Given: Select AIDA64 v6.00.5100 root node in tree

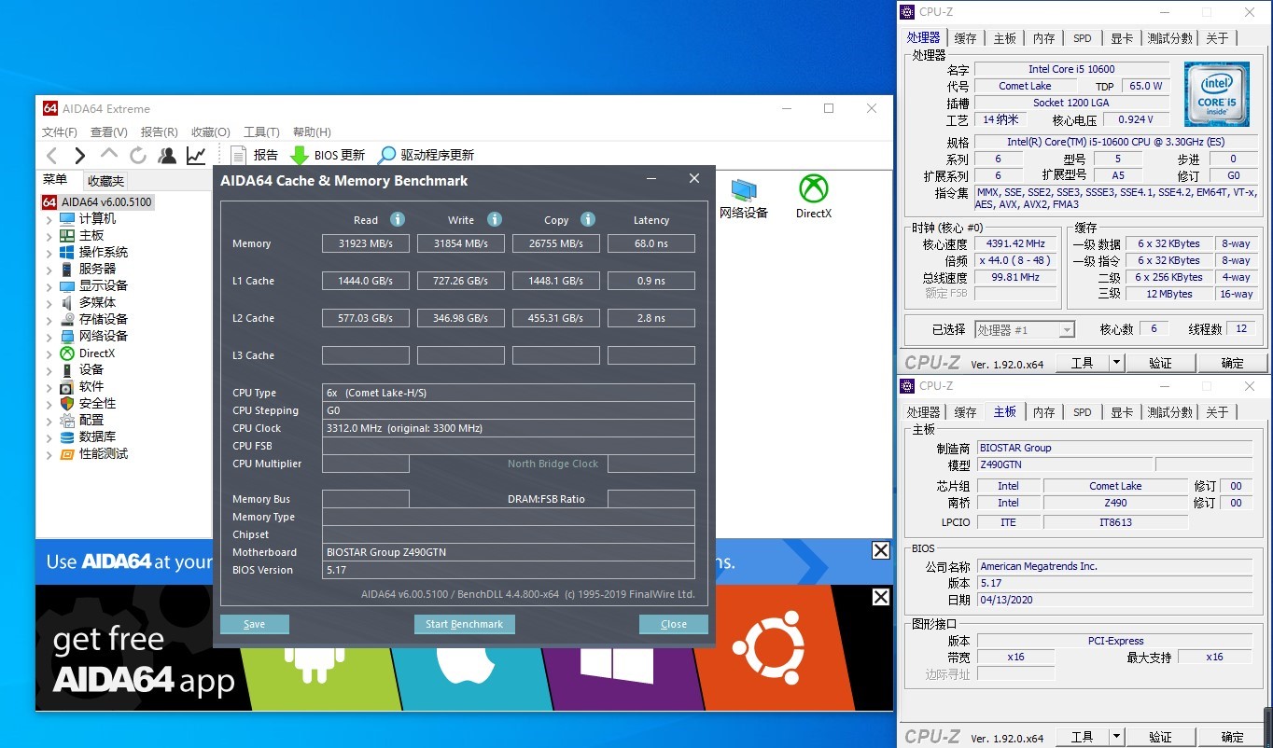Looking at the screenshot, I should click(x=97, y=202).
